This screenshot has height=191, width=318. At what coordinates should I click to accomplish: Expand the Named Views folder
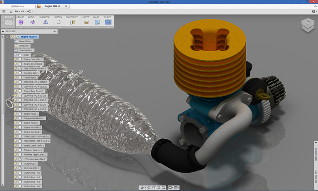10,41
